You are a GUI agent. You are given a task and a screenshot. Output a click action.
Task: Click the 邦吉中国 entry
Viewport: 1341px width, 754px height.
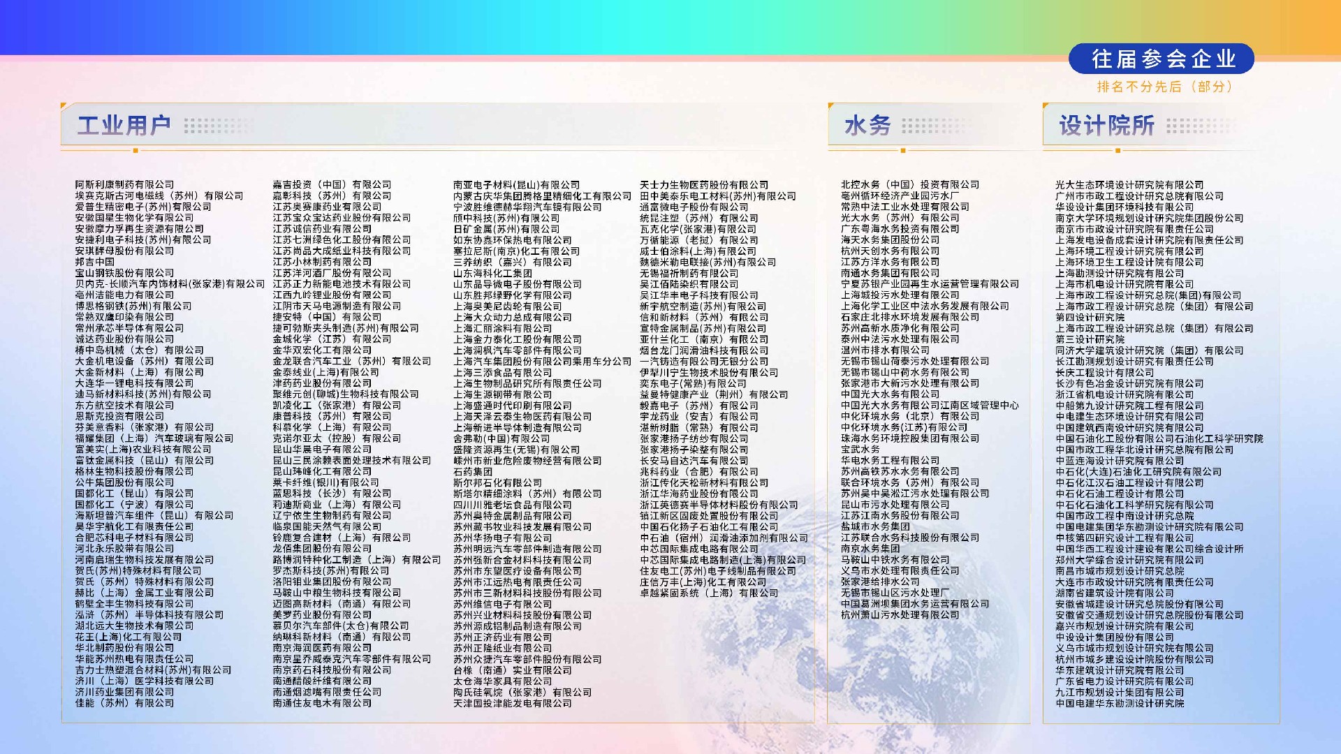coord(95,262)
